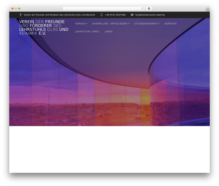Reload page using browser refresh icon

(142, 9)
